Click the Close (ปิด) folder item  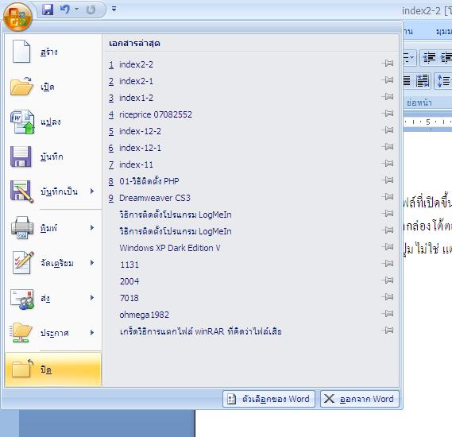tap(53, 369)
